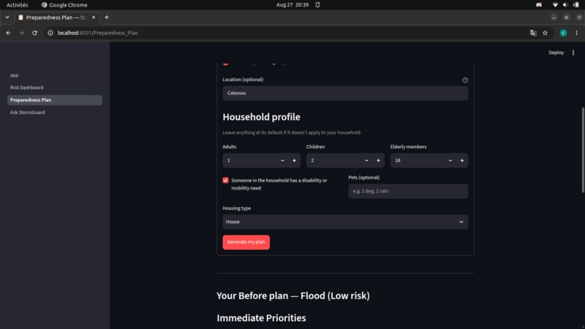Reload the Preparedness Plan page

tap(35, 33)
